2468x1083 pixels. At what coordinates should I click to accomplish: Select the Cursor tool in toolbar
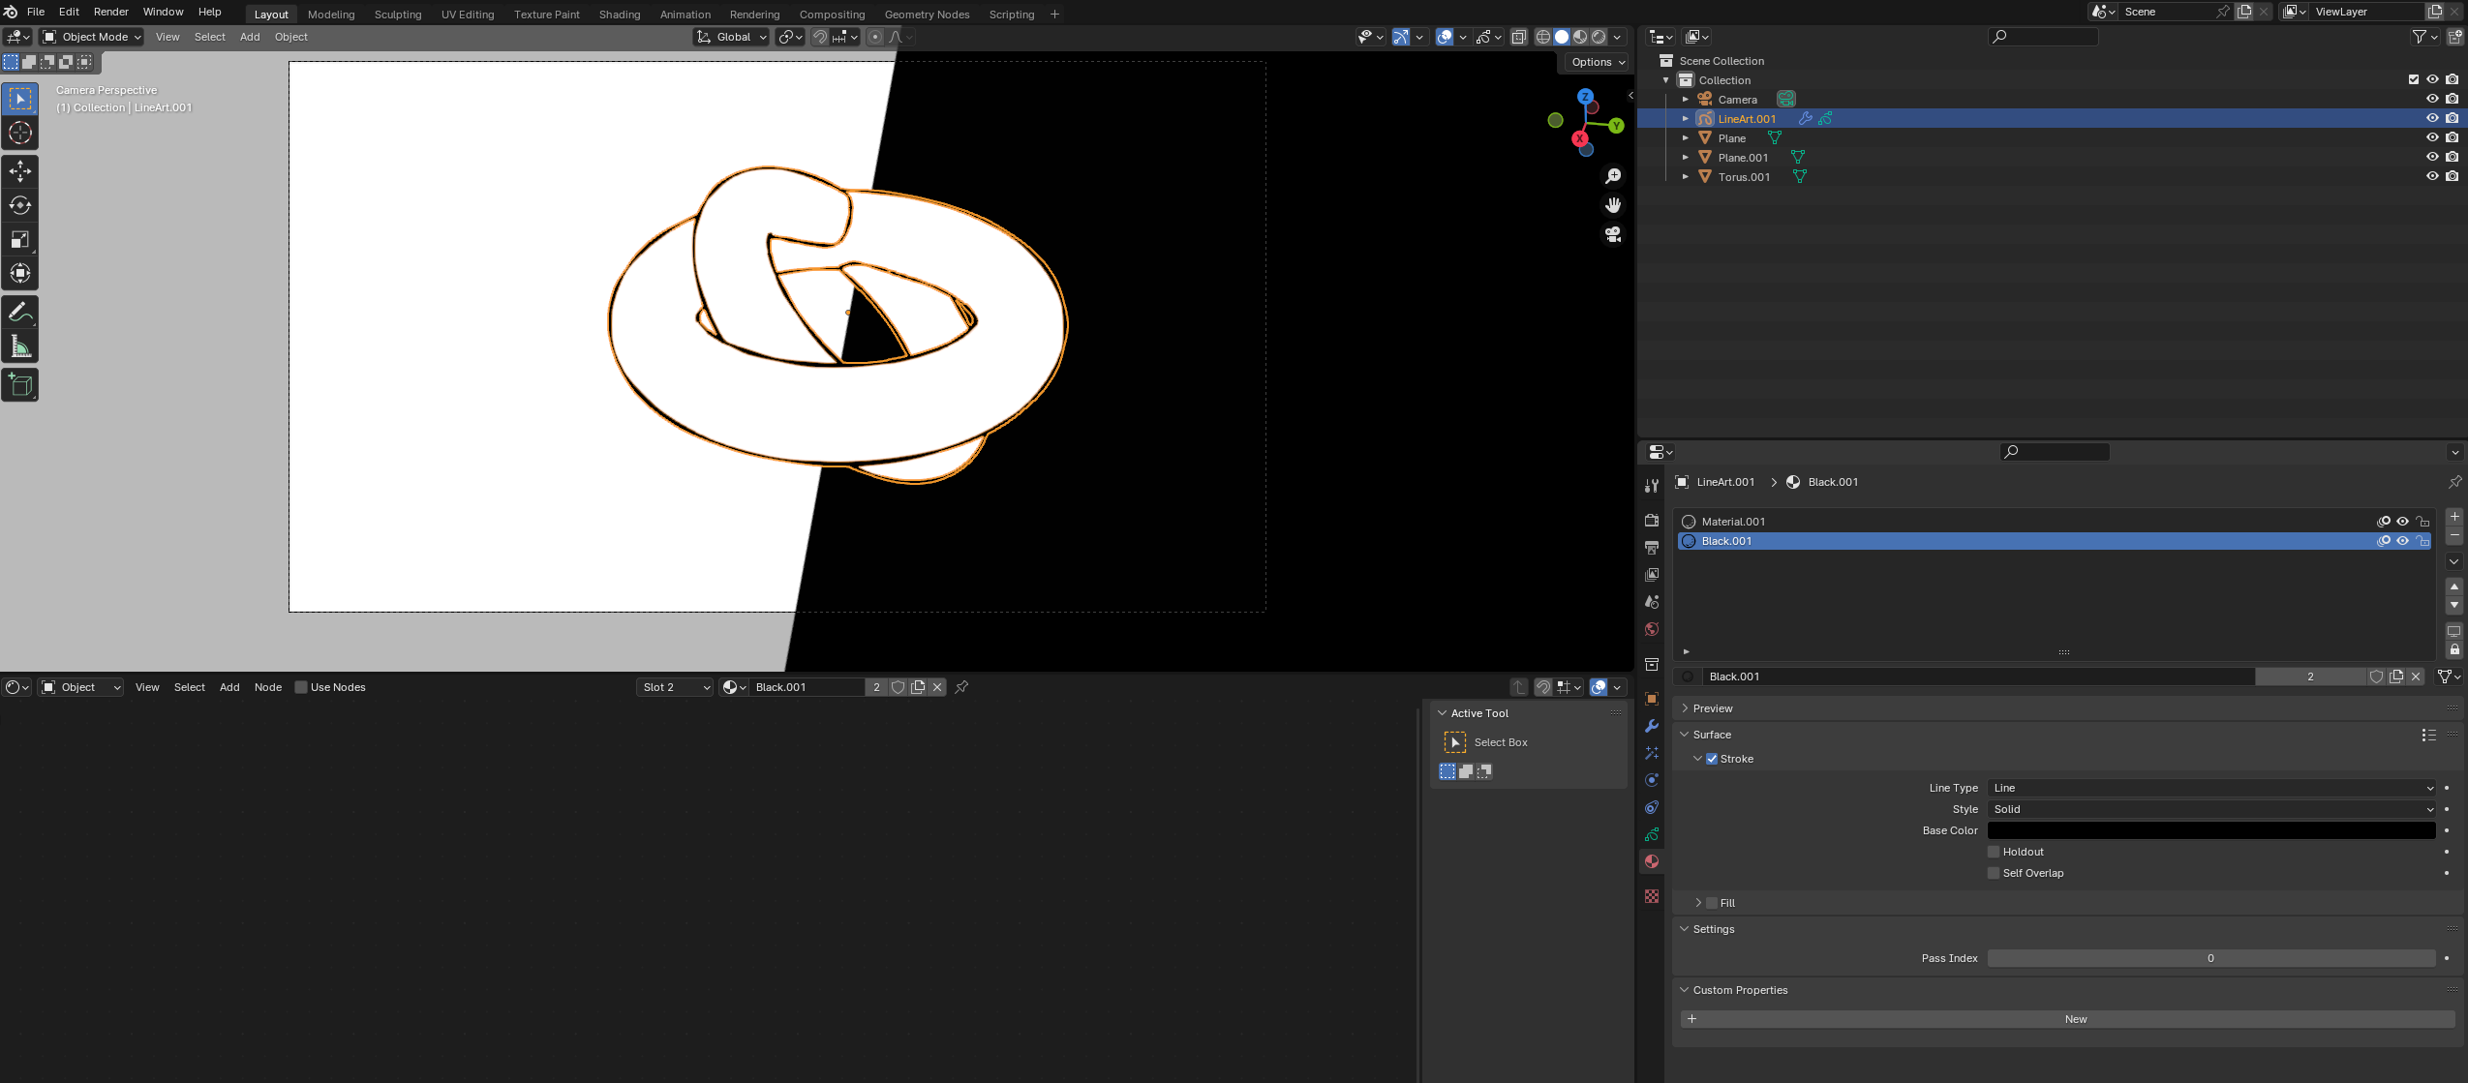click(20, 133)
